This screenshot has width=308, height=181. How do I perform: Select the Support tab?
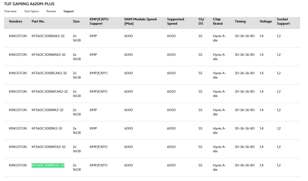pyautogui.click(x=69, y=12)
